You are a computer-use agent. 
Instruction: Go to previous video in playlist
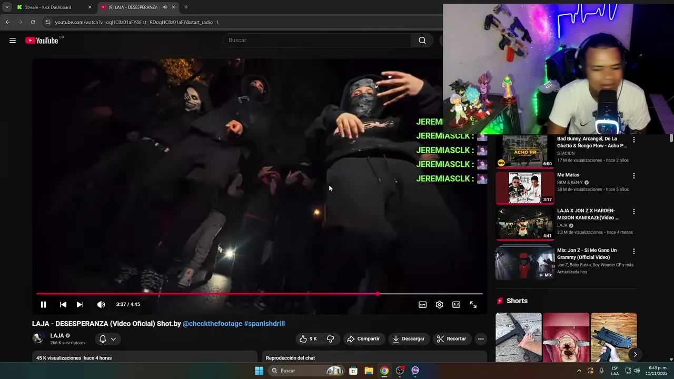coord(63,304)
